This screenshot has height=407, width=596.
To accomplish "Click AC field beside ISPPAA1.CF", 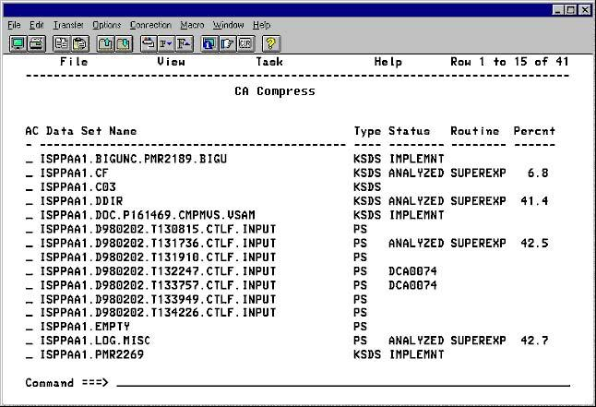I will point(30,173).
